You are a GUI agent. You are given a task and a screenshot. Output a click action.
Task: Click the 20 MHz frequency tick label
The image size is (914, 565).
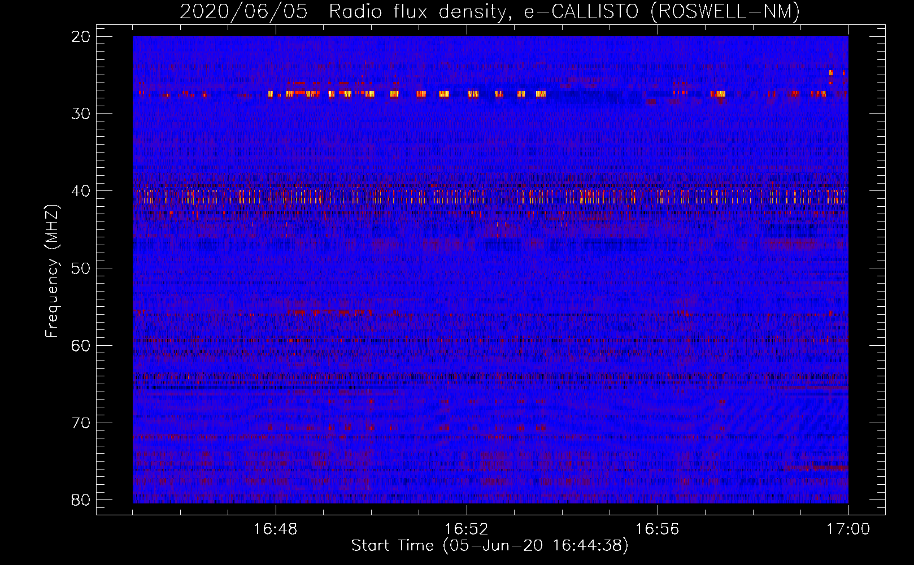coord(81,37)
